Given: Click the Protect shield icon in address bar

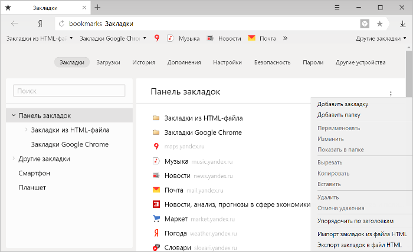Looking at the screenshot, I should [x=365, y=24].
